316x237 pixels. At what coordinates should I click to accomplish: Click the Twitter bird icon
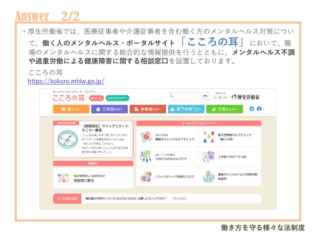(252, 109)
